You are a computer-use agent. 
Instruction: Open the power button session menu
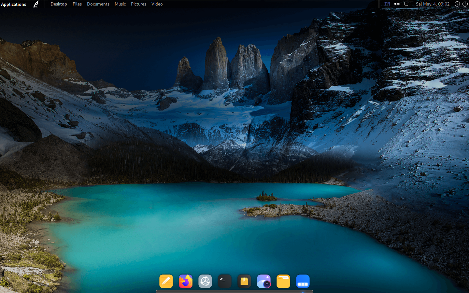coord(465,4)
